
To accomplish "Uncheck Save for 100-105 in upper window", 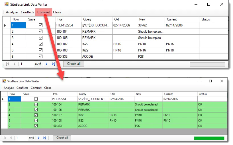I will 40,38.
